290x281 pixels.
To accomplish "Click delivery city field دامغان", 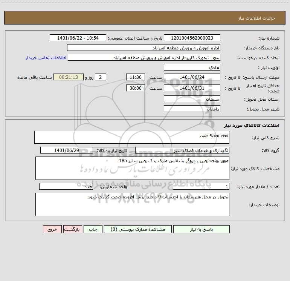I will coord(192,109).
